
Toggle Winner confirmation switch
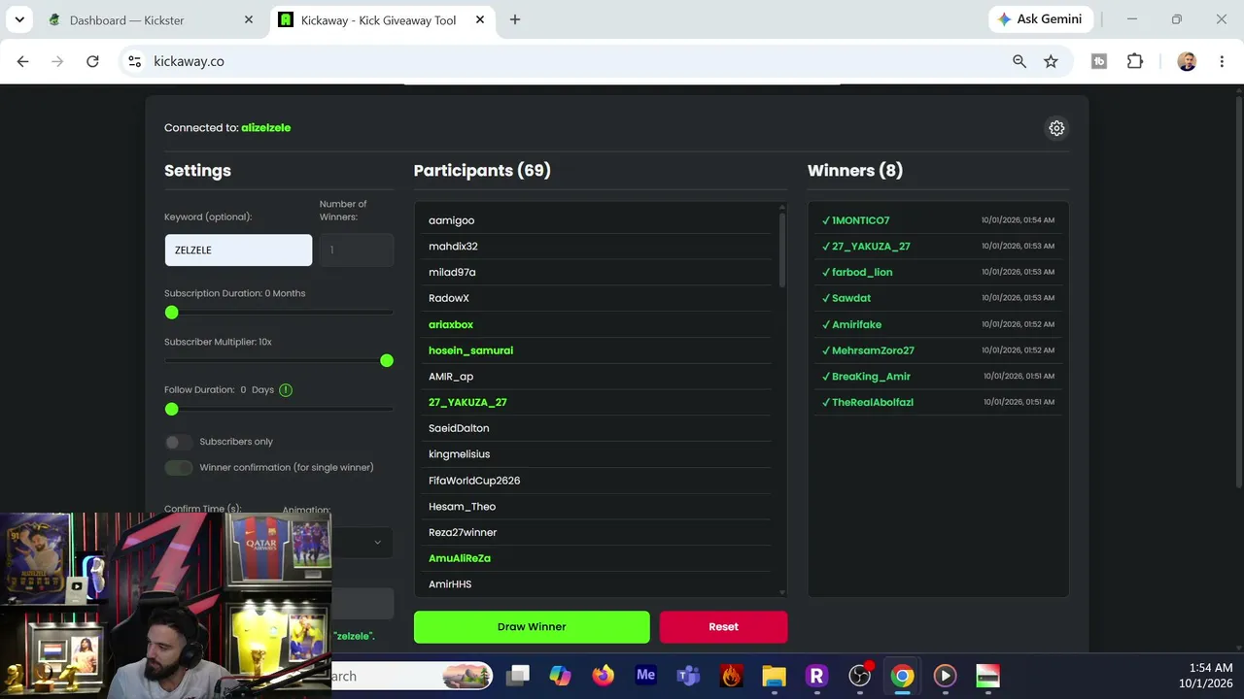(x=178, y=468)
